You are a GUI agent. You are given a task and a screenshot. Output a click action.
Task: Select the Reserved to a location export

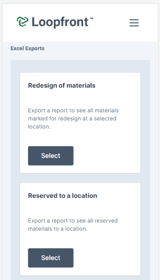click(51, 258)
